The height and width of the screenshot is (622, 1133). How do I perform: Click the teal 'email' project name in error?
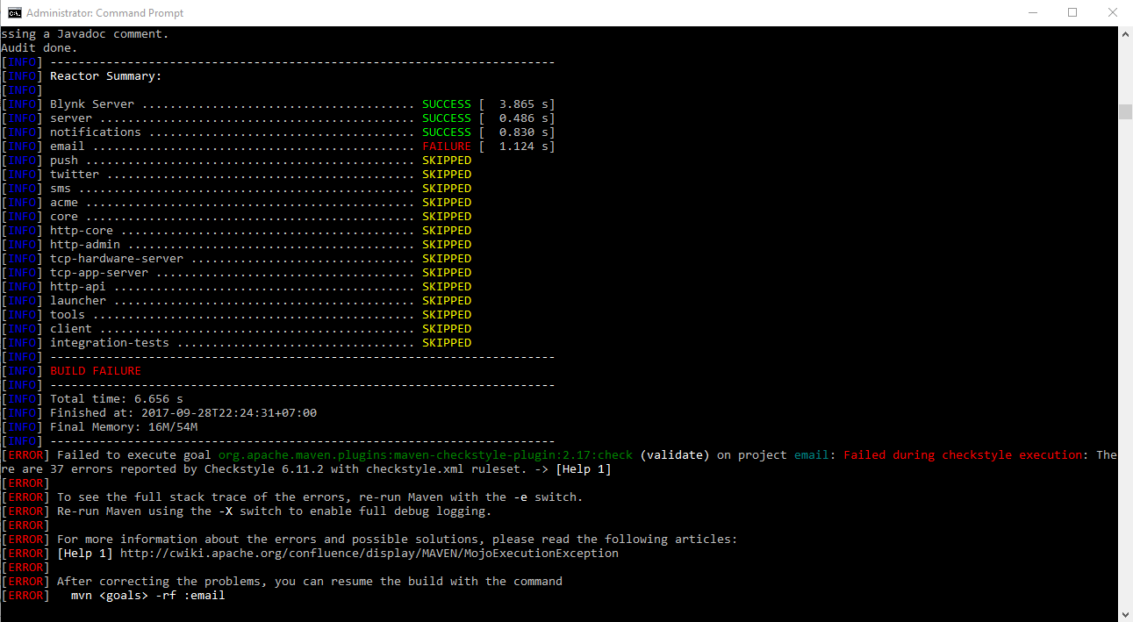[812, 455]
